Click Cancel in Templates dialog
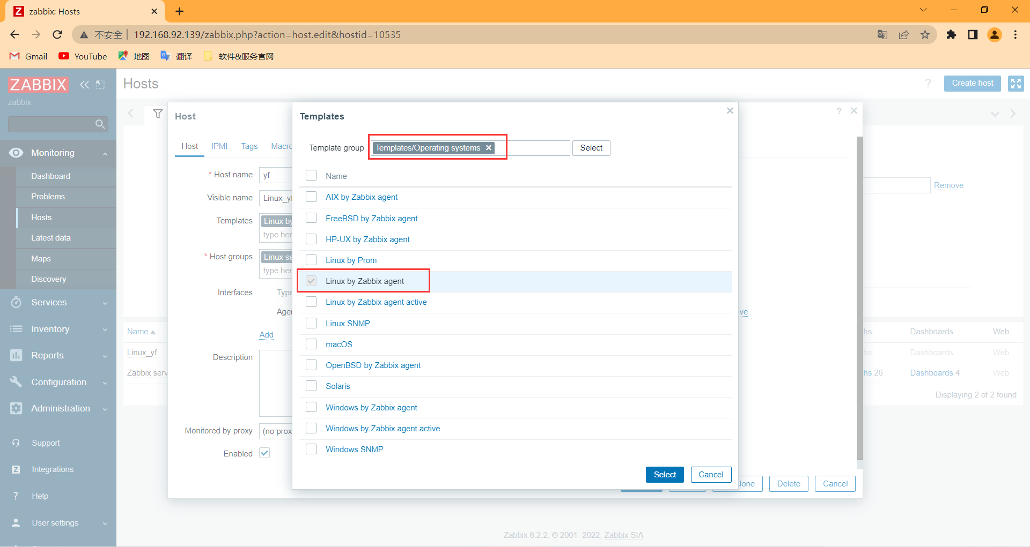This screenshot has width=1030, height=547. pyautogui.click(x=711, y=475)
